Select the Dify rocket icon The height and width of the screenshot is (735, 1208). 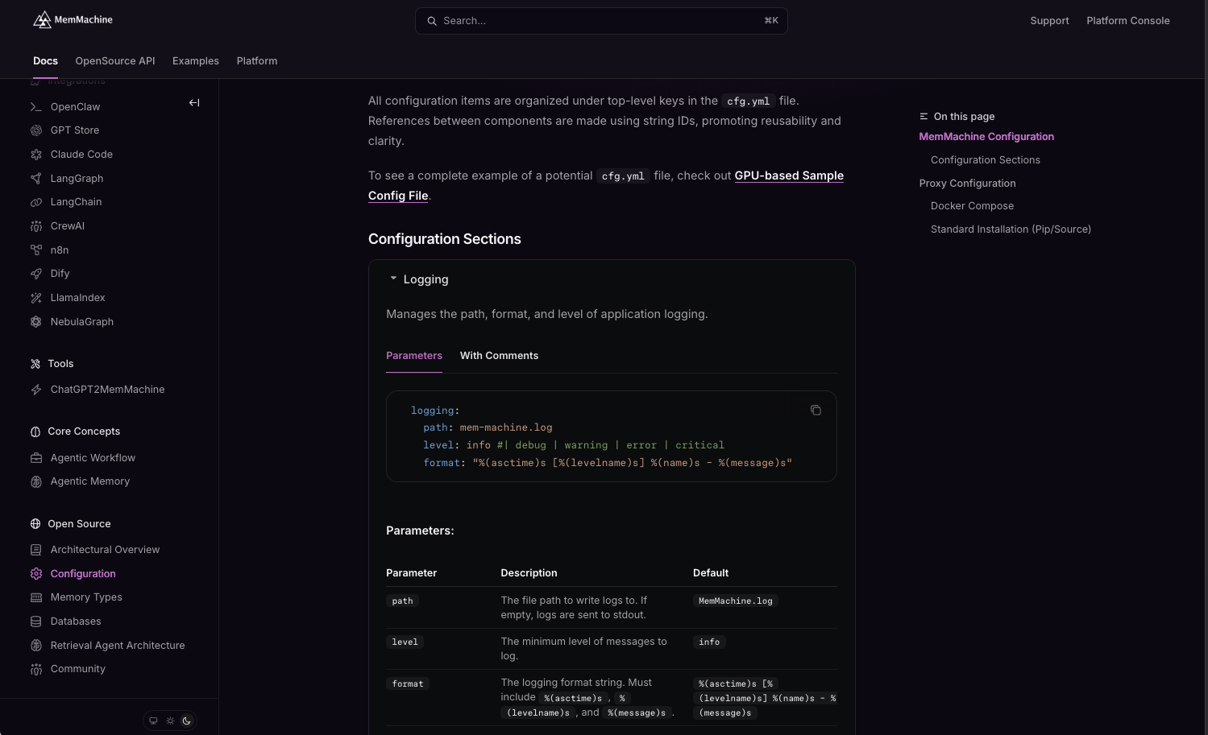(x=36, y=274)
